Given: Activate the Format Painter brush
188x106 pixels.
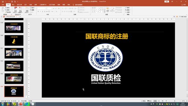Looking at the screenshot, I should point(8,12).
